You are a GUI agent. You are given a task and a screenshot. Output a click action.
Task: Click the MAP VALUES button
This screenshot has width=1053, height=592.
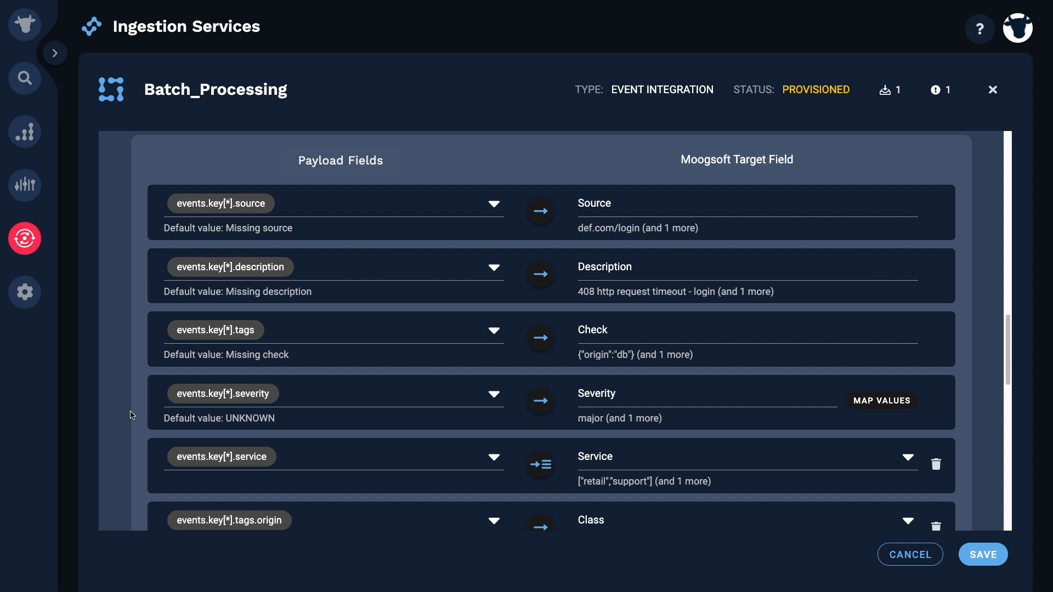coord(882,401)
